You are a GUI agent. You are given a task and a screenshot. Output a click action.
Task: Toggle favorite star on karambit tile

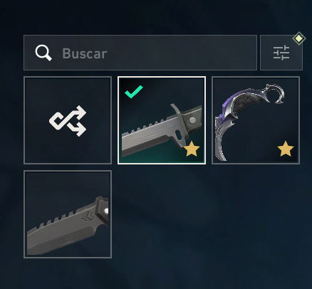(x=286, y=149)
